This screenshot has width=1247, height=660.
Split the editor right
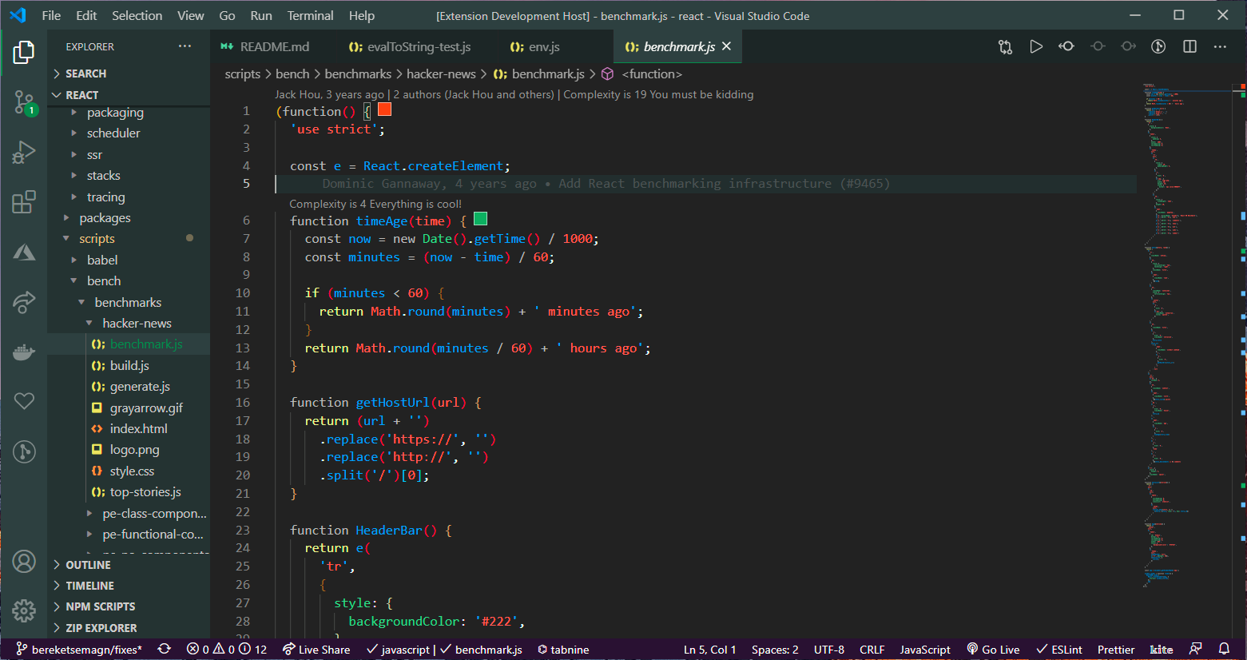pyautogui.click(x=1189, y=47)
